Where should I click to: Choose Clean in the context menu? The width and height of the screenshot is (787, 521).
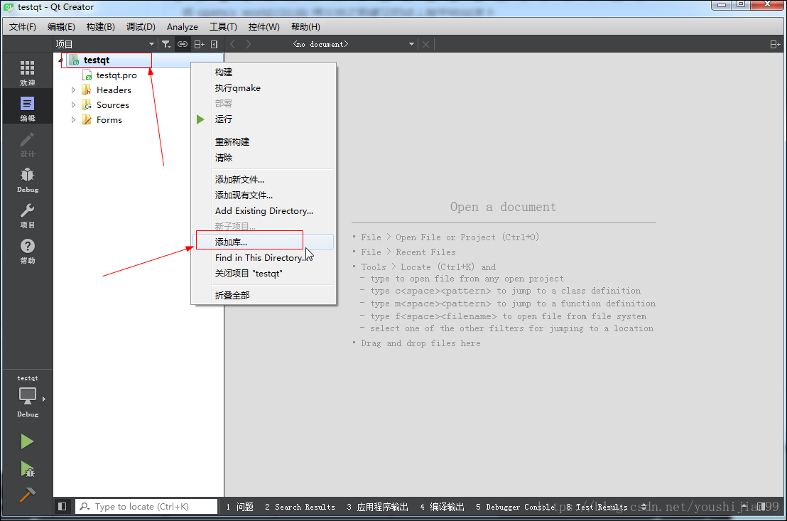(x=264, y=158)
